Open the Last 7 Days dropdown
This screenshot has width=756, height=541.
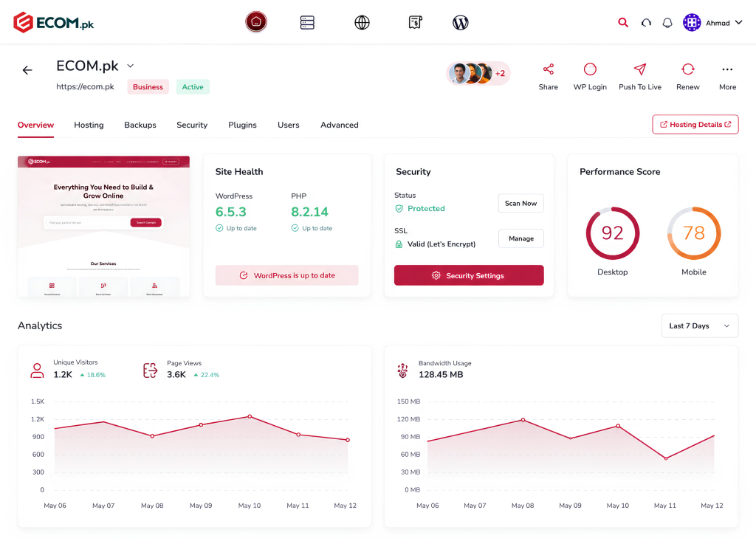tap(700, 326)
